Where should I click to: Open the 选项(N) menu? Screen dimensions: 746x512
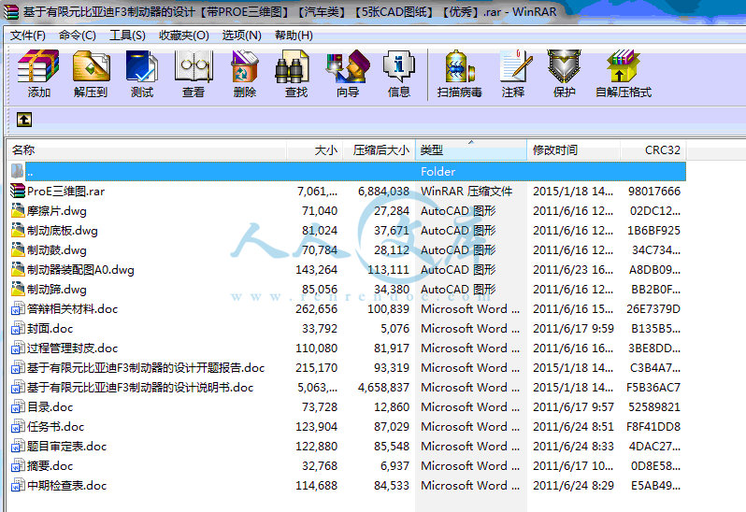coord(242,36)
